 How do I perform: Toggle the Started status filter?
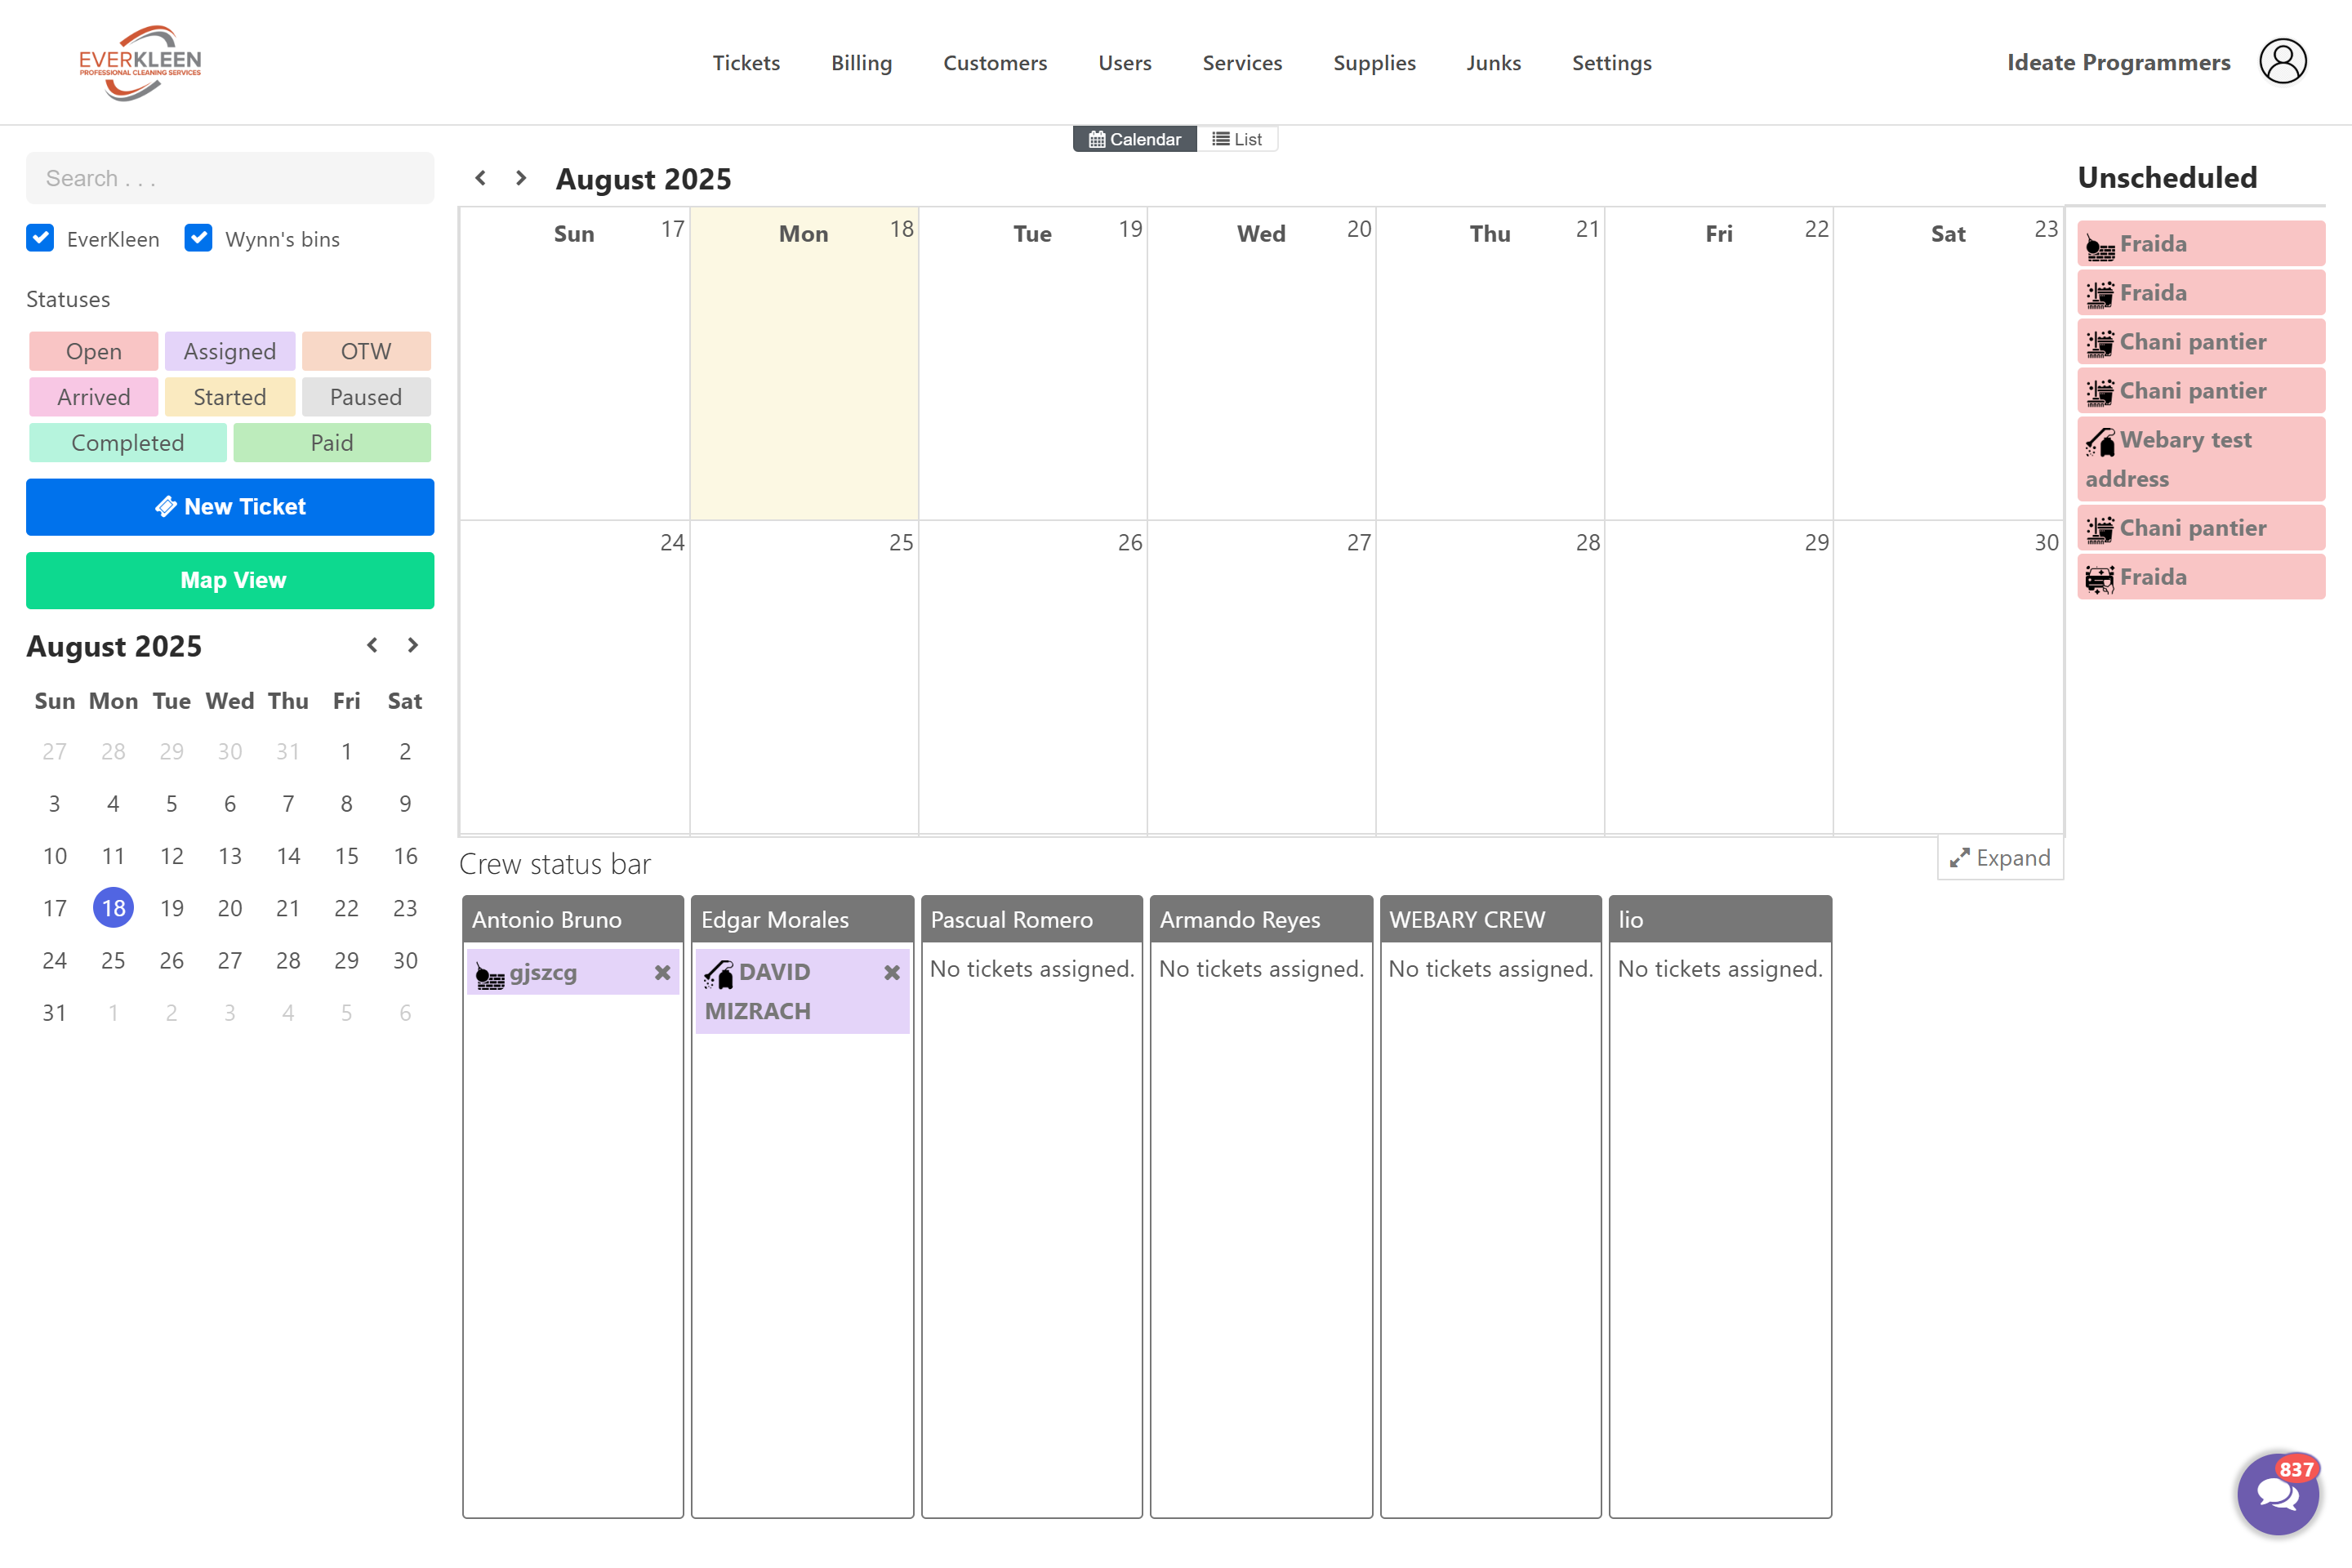pyautogui.click(x=230, y=397)
